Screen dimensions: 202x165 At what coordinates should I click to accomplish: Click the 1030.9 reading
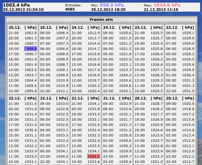[31, 130]
